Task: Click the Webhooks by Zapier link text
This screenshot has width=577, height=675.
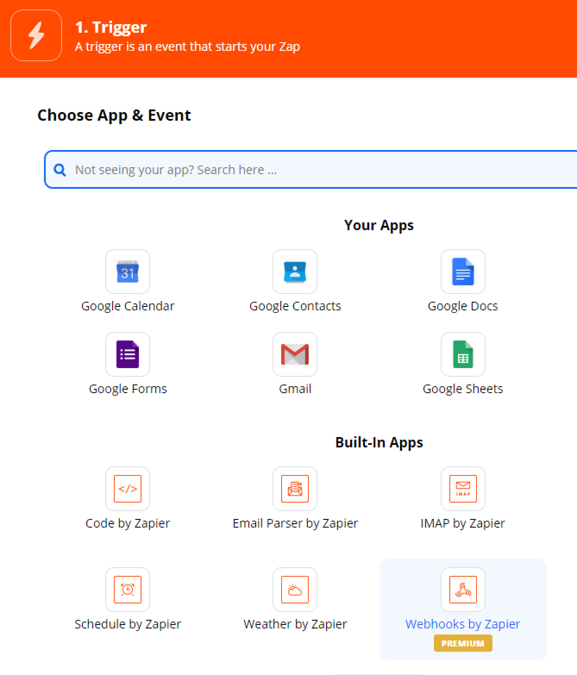Action: 463,624
